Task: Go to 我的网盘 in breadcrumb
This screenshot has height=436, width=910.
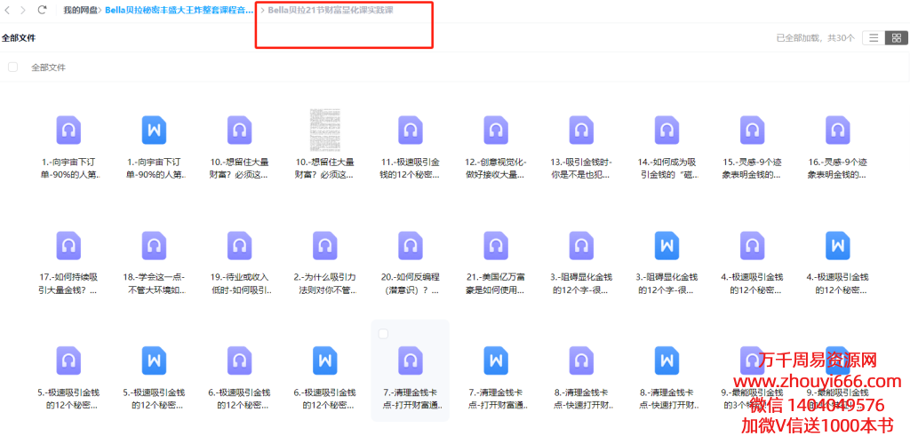Action: (80, 10)
